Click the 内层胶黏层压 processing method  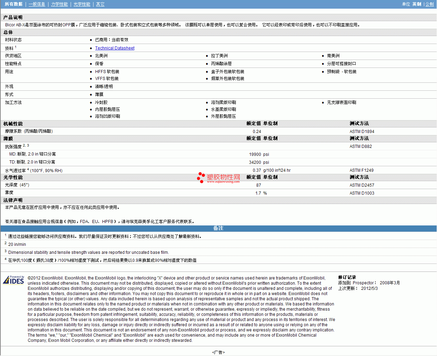click(x=108, y=109)
